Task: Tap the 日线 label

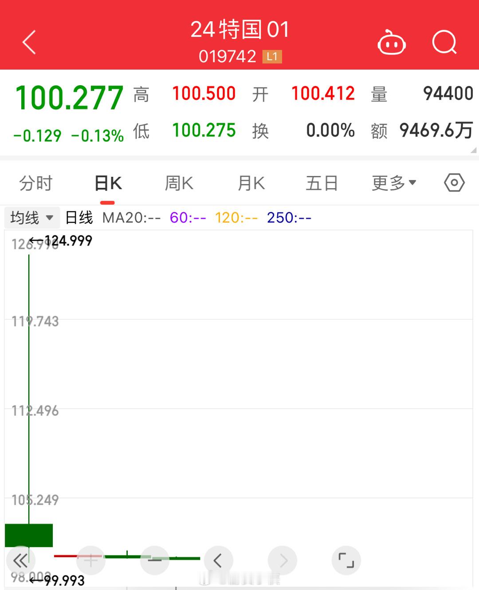Action: pos(79,218)
